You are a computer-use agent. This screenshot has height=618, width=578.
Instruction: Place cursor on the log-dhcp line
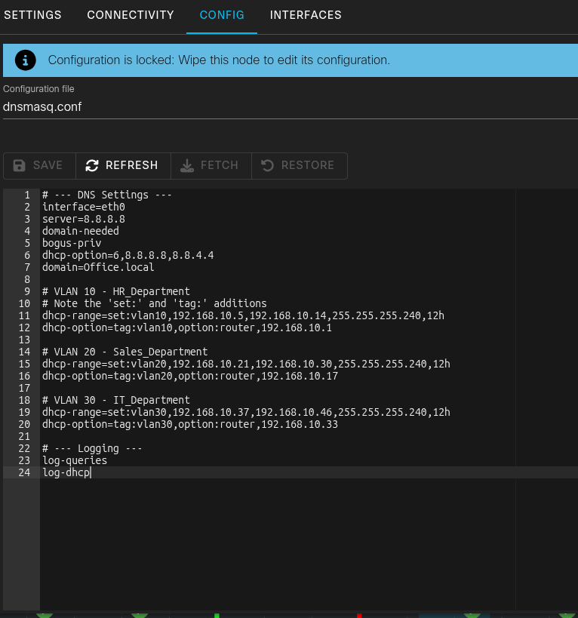point(66,472)
